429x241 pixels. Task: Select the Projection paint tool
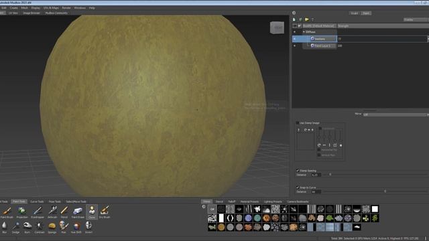coord(22,212)
